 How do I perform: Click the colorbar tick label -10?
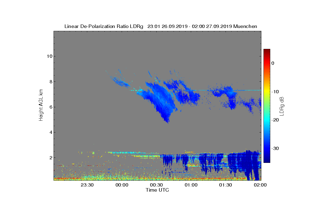(x=275, y=92)
